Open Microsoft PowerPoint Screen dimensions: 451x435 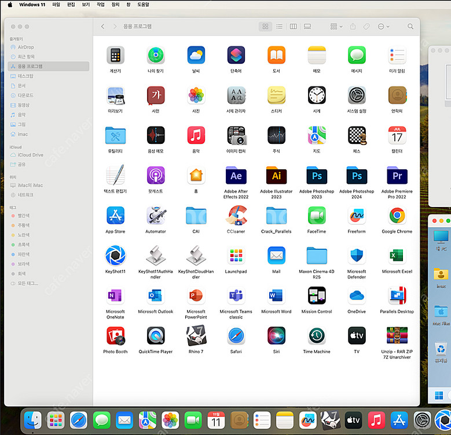[196, 296]
